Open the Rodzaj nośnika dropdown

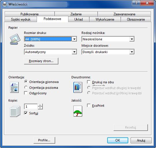click(x=132, y=39)
